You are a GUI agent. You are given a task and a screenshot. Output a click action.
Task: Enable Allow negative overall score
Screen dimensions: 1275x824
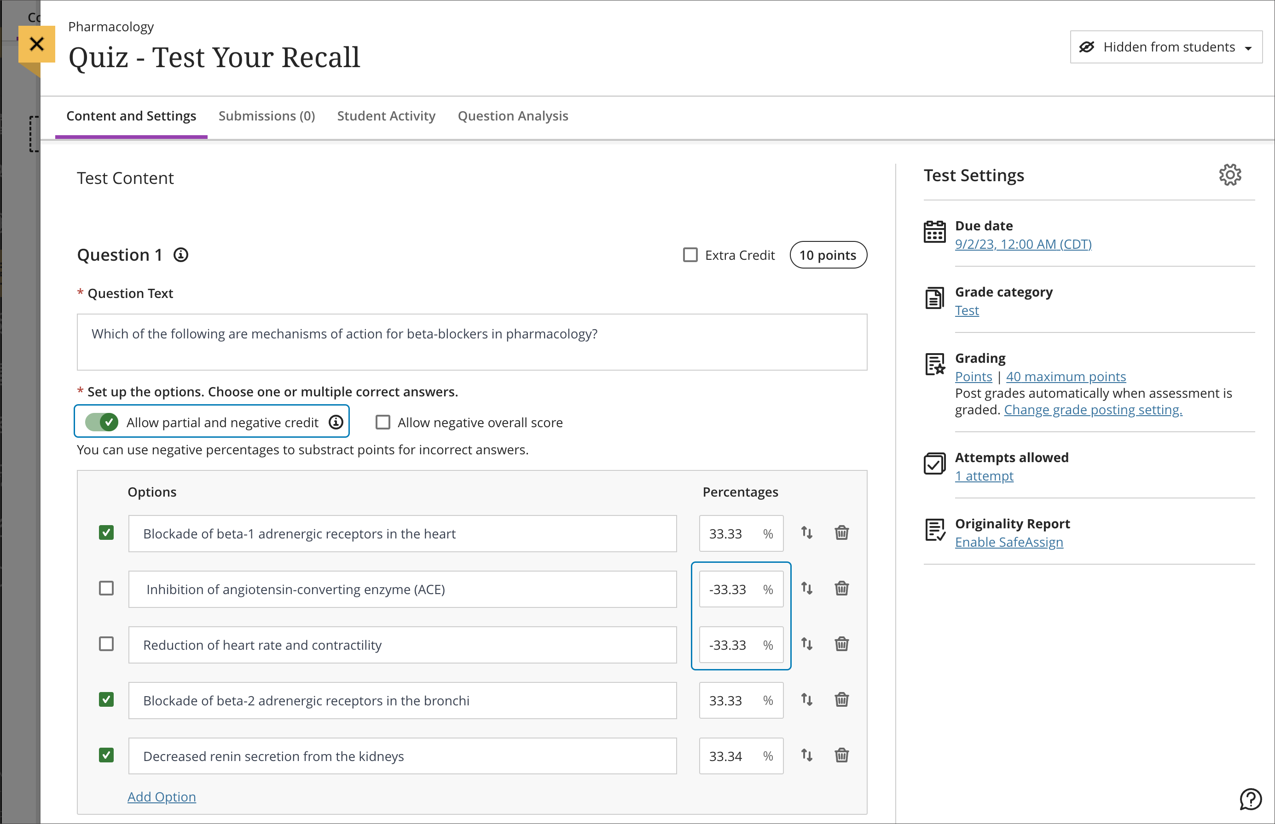(383, 422)
